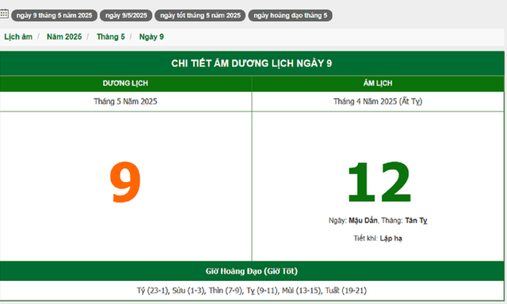The image size is (507, 304).
Task: Open 'Tháng 5' breadcrumb link
Action: (x=111, y=37)
